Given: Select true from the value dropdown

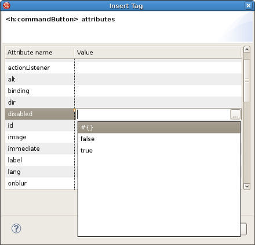Looking at the screenshot, I should [x=159, y=150].
